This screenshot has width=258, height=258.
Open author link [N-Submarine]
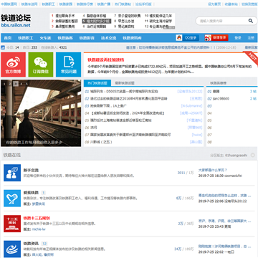pos(191,106)
